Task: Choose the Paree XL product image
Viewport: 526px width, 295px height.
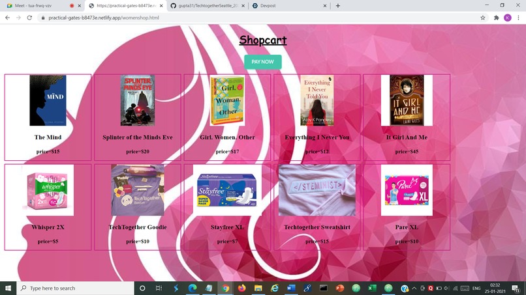Action: coord(407,190)
